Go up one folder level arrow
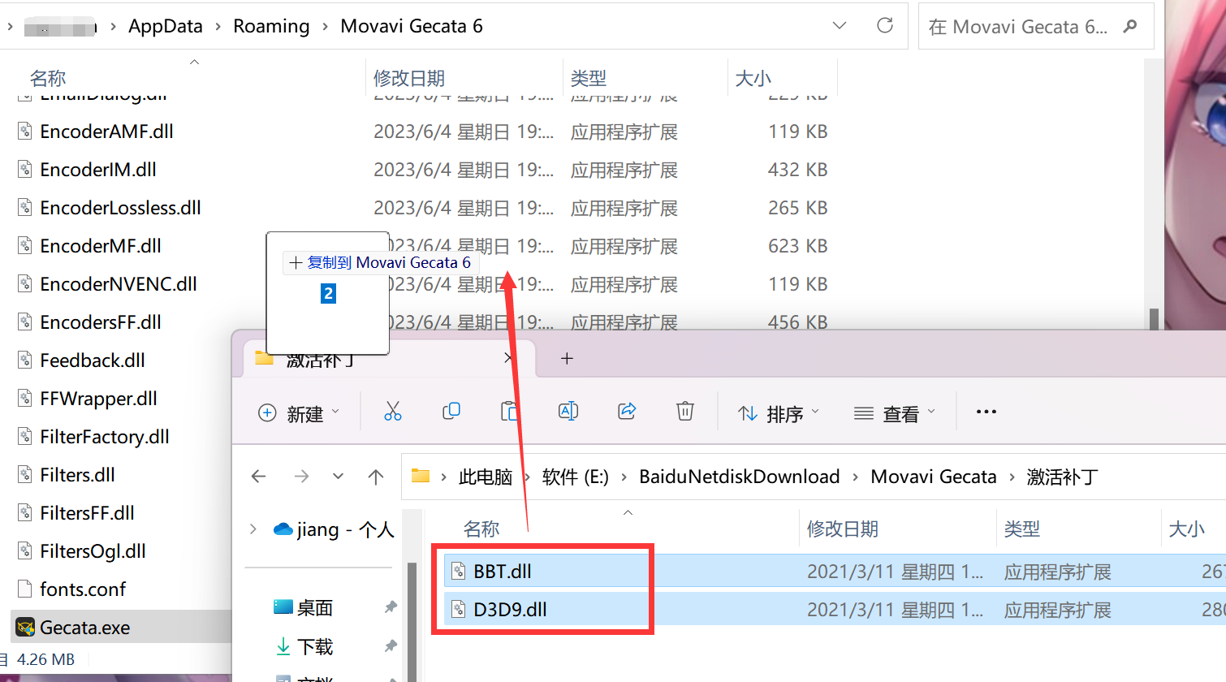The width and height of the screenshot is (1226, 682). [376, 477]
